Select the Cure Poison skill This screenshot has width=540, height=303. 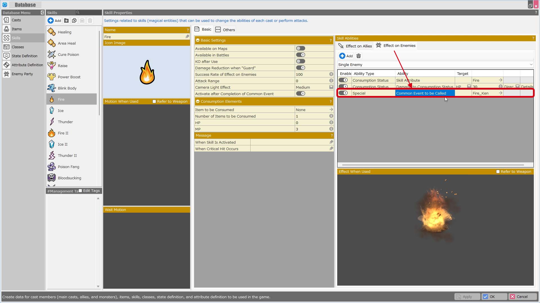click(x=72, y=54)
